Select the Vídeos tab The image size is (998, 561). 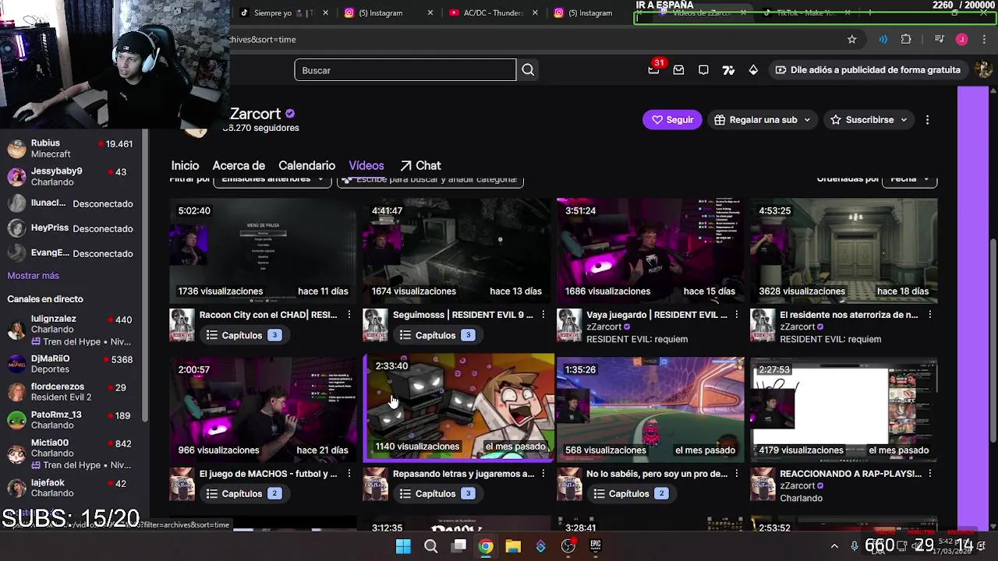[366, 165]
